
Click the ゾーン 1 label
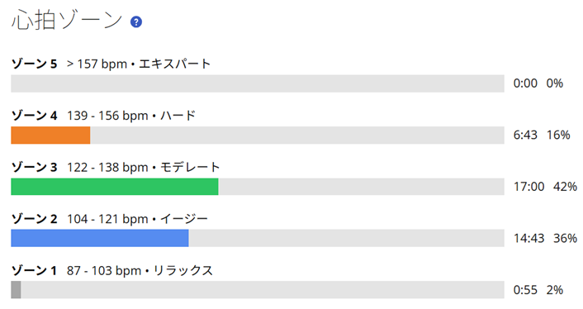(x=34, y=271)
